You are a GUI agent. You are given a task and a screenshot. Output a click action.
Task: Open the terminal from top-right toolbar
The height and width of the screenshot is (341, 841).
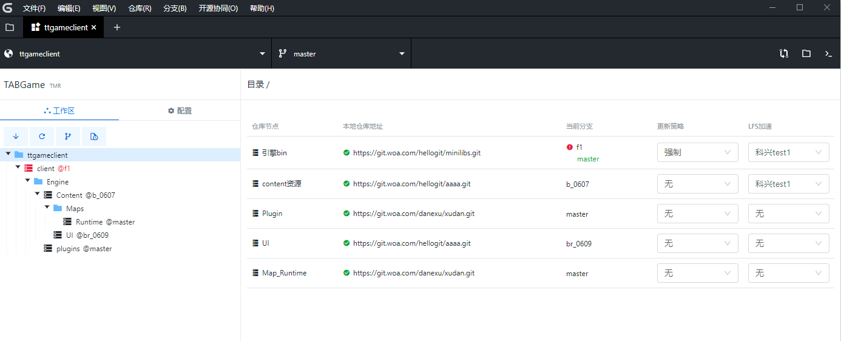click(828, 53)
